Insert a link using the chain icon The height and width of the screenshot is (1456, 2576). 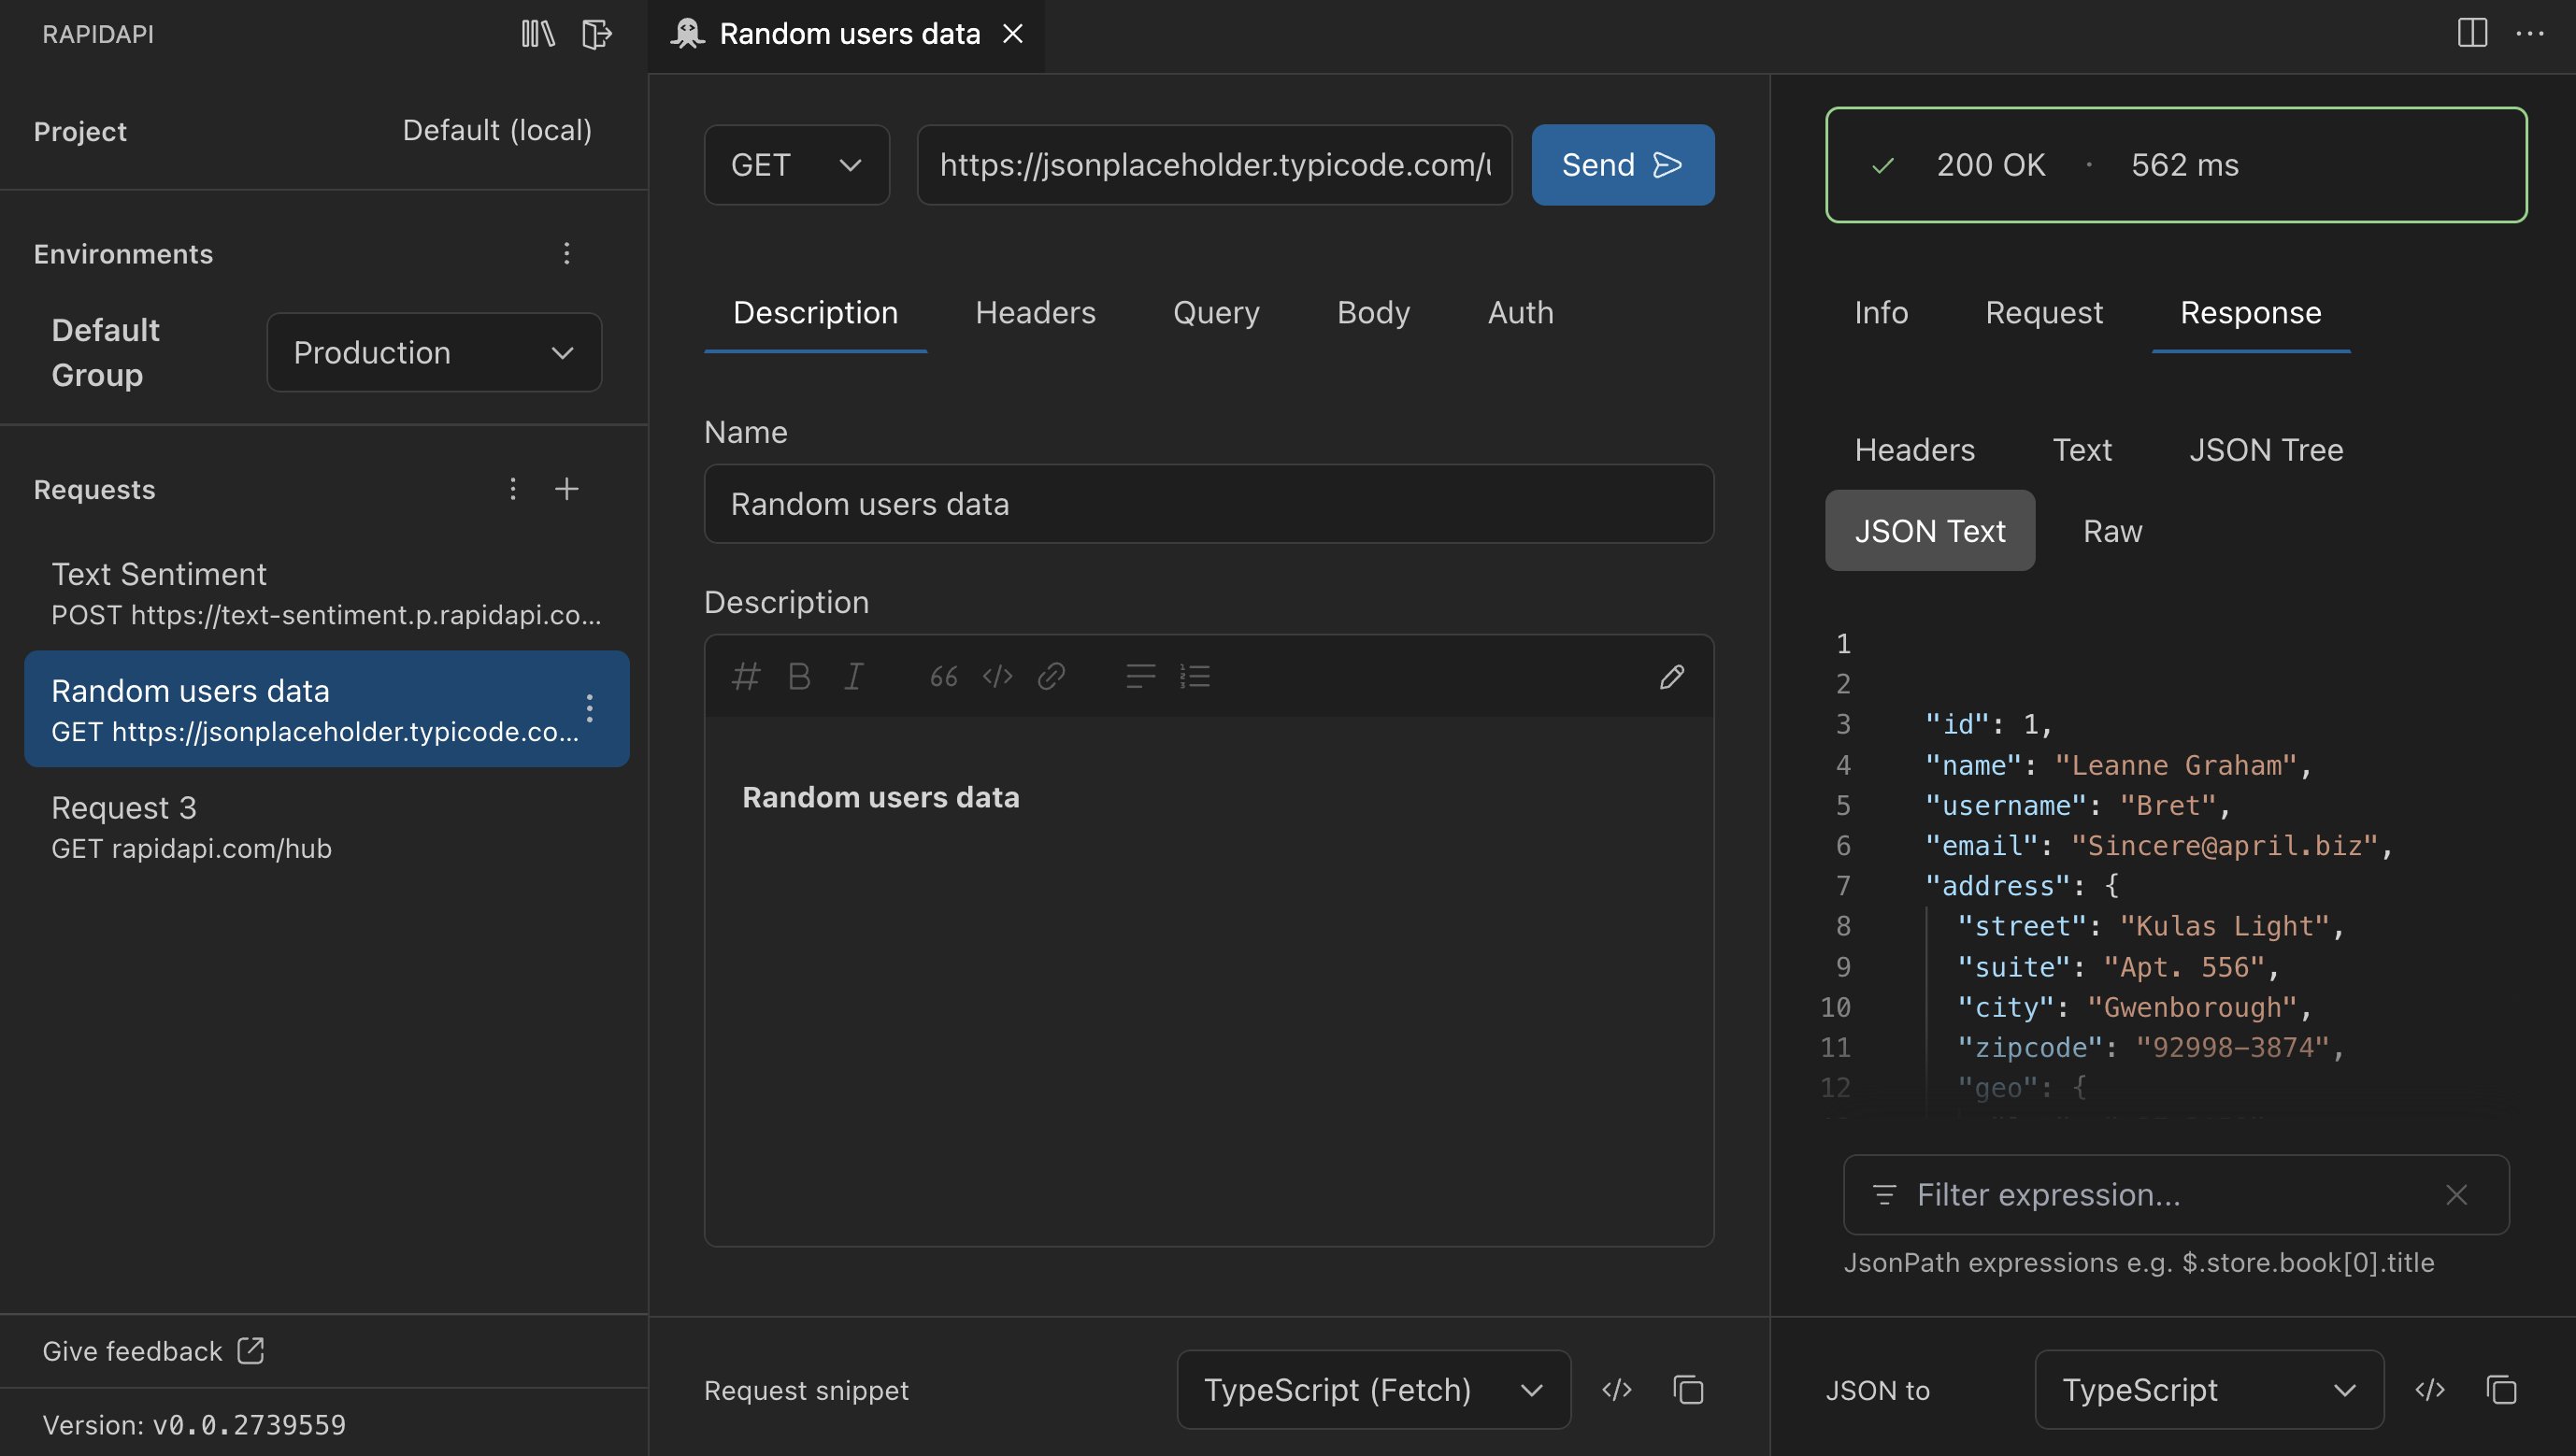click(x=1051, y=676)
